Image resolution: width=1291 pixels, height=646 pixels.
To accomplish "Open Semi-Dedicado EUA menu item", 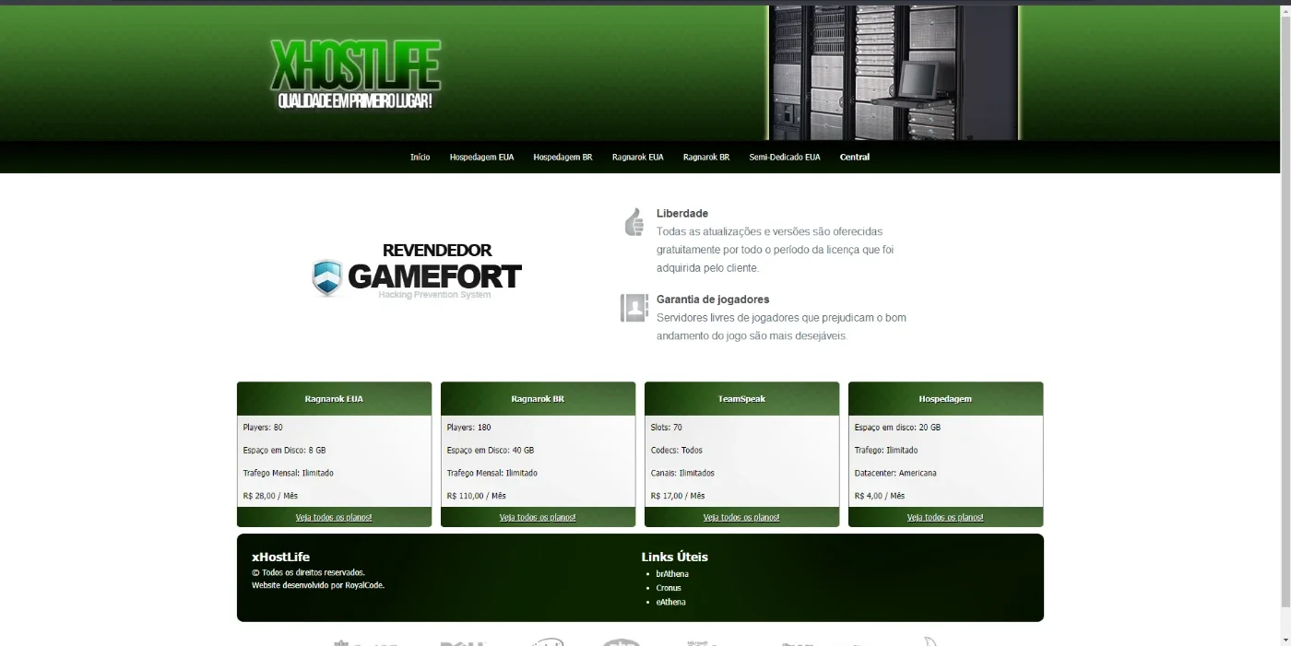I will coord(785,158).
